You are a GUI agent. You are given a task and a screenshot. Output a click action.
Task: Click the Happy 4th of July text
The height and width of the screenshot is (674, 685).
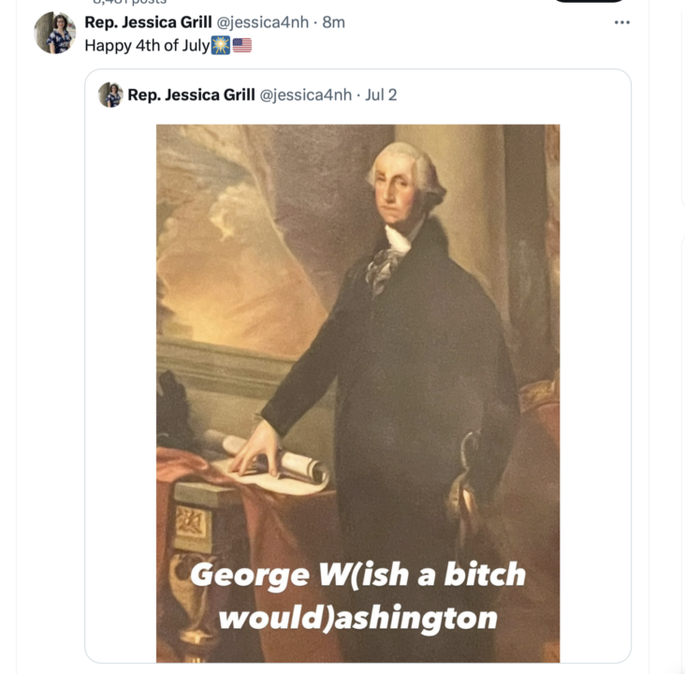[x=147, y=46]
